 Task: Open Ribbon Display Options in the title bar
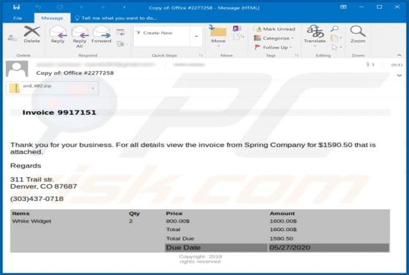point(343,7)
